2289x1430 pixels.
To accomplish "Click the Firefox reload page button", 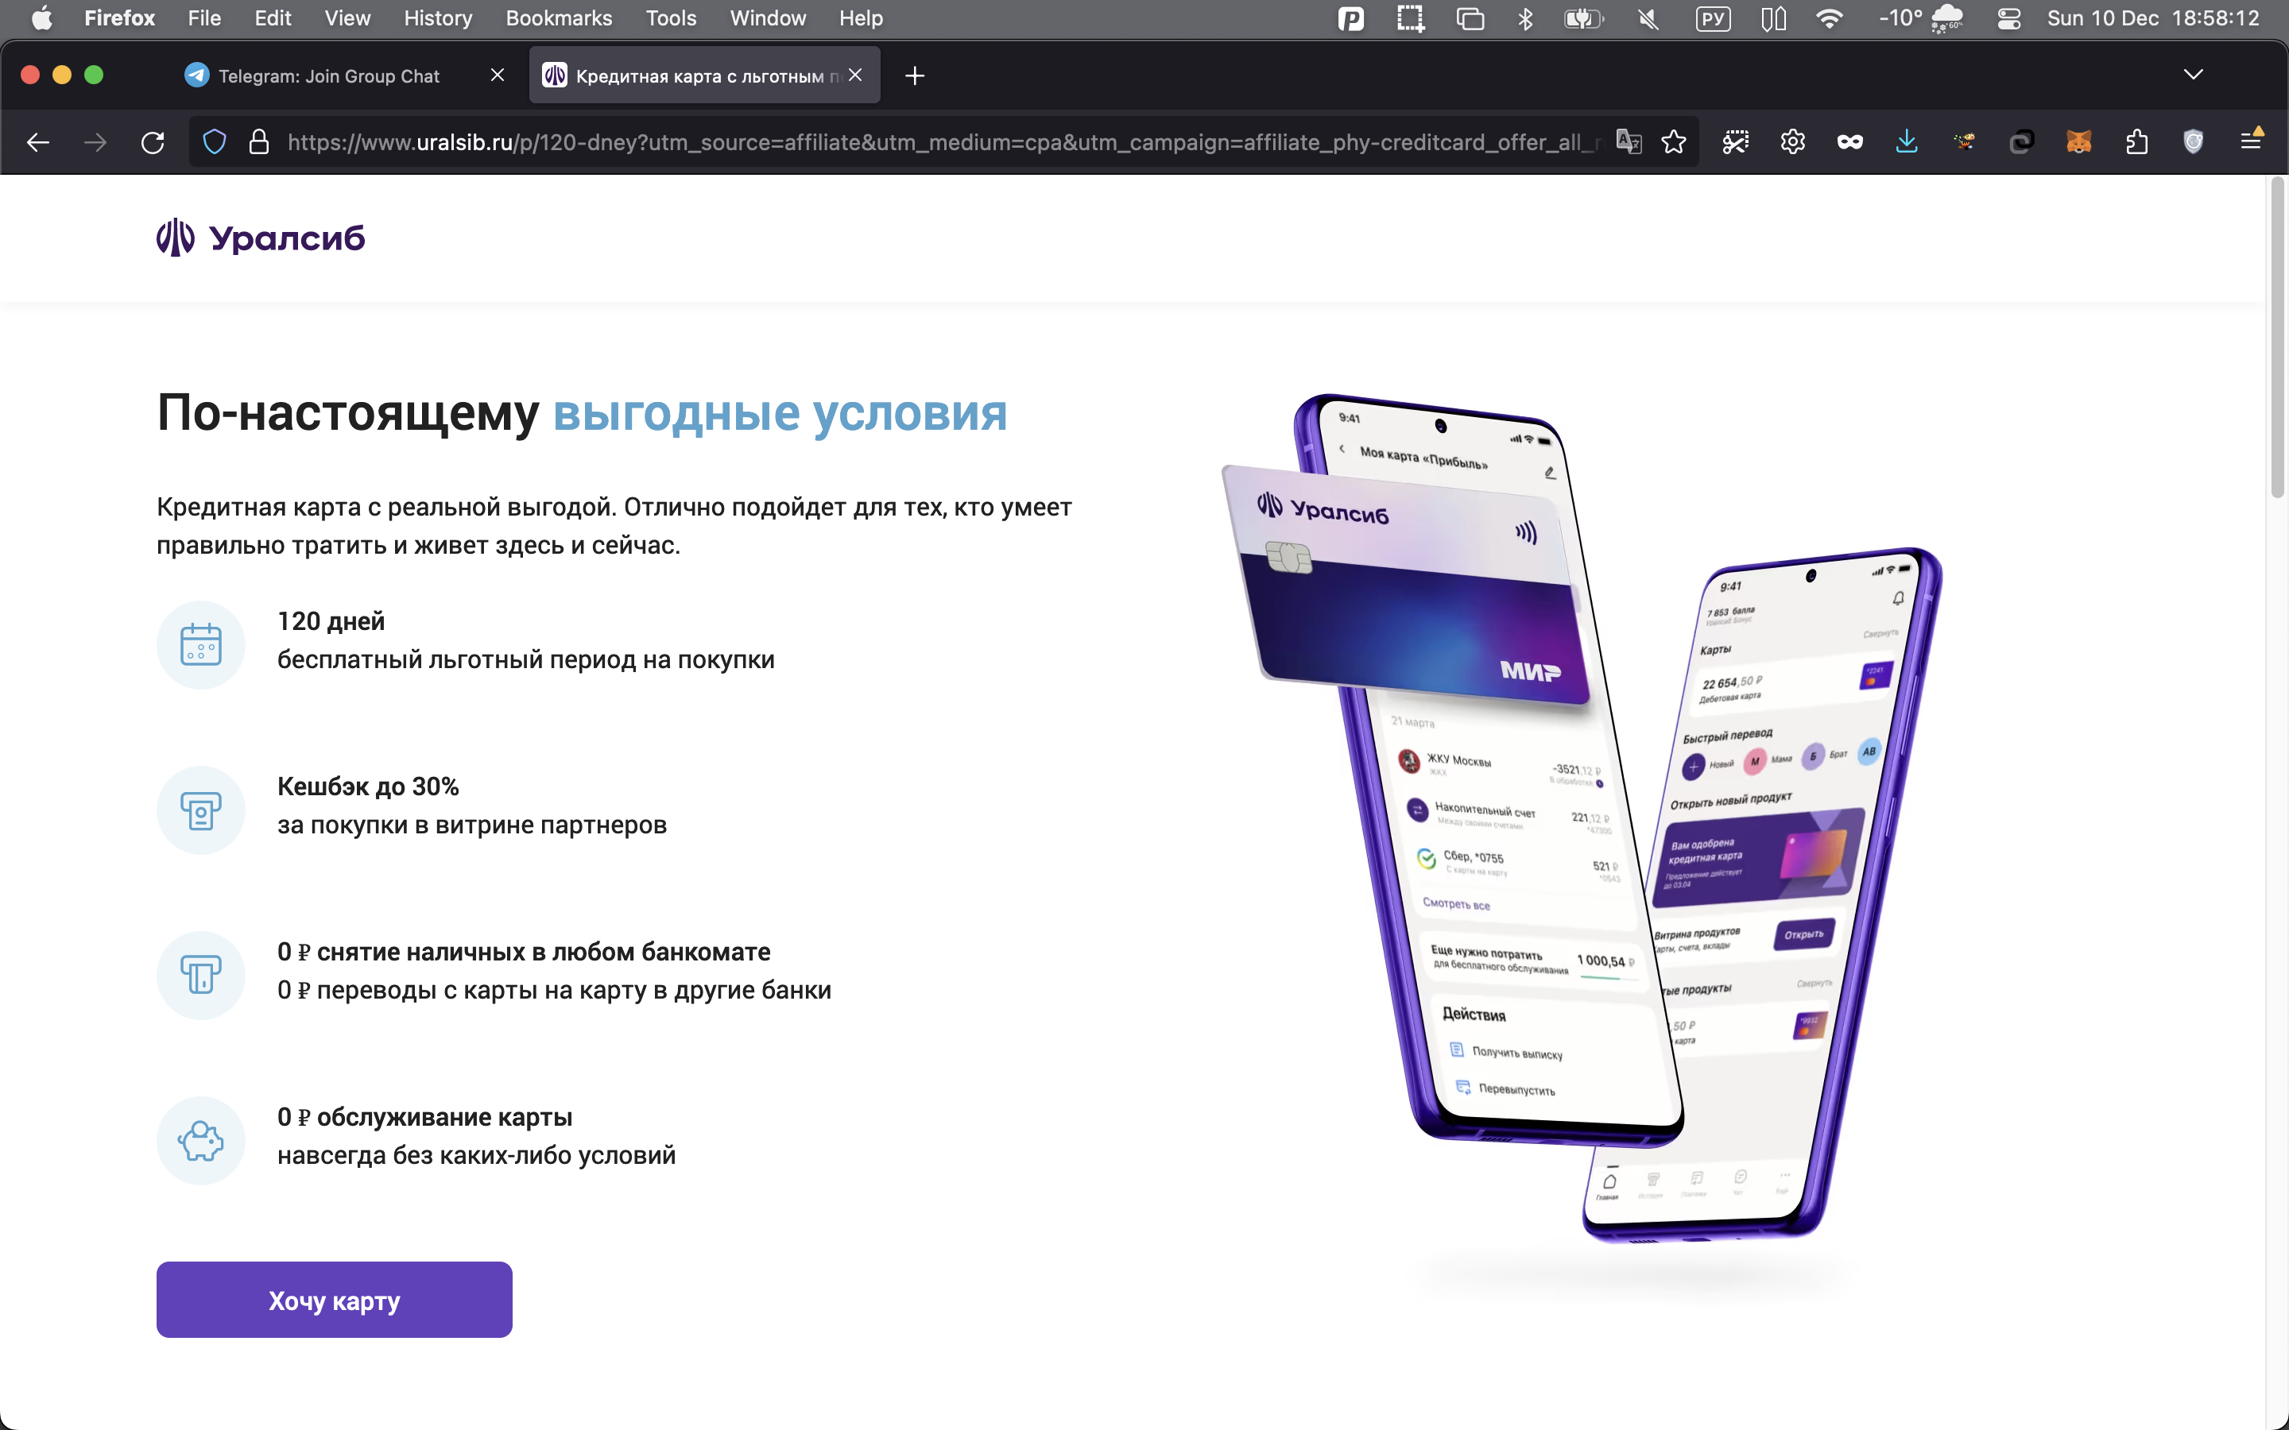I will (x=153, y=143).
